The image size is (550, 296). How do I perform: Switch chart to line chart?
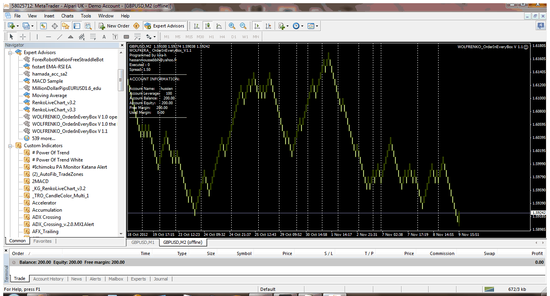[x=219, y=26]
